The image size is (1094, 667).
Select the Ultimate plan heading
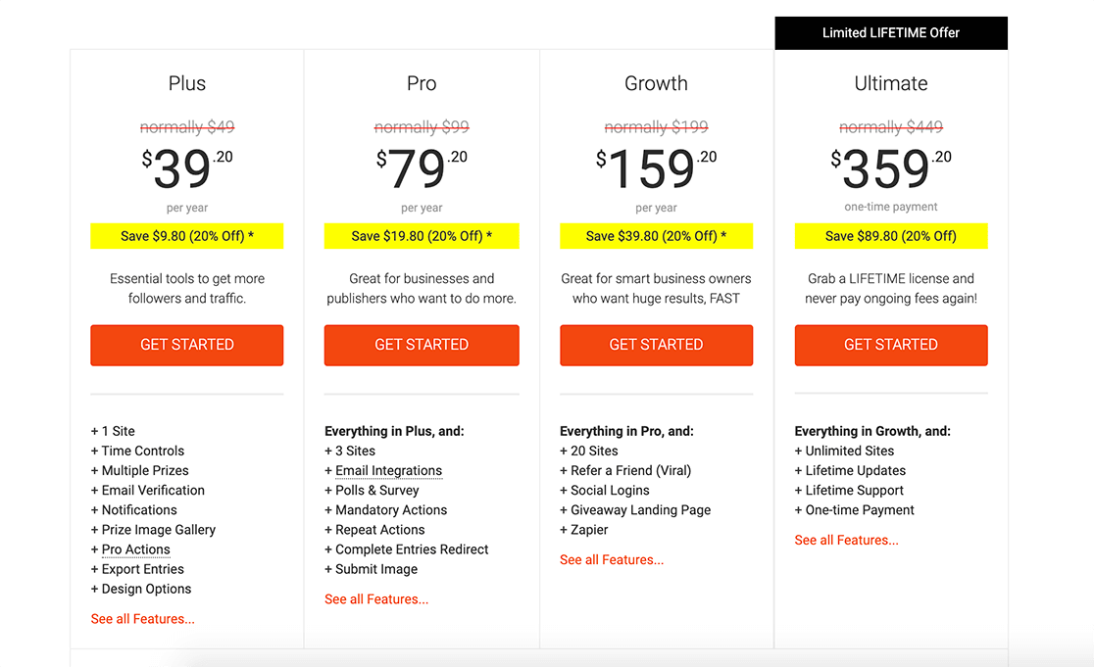[890, 84]
